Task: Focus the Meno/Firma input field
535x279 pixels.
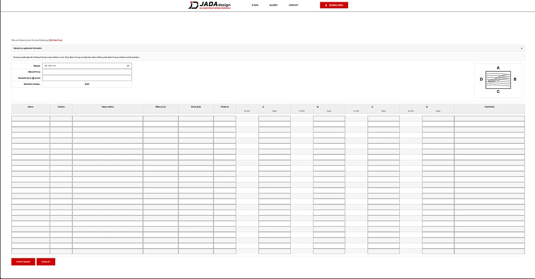Action: [87, 72]
